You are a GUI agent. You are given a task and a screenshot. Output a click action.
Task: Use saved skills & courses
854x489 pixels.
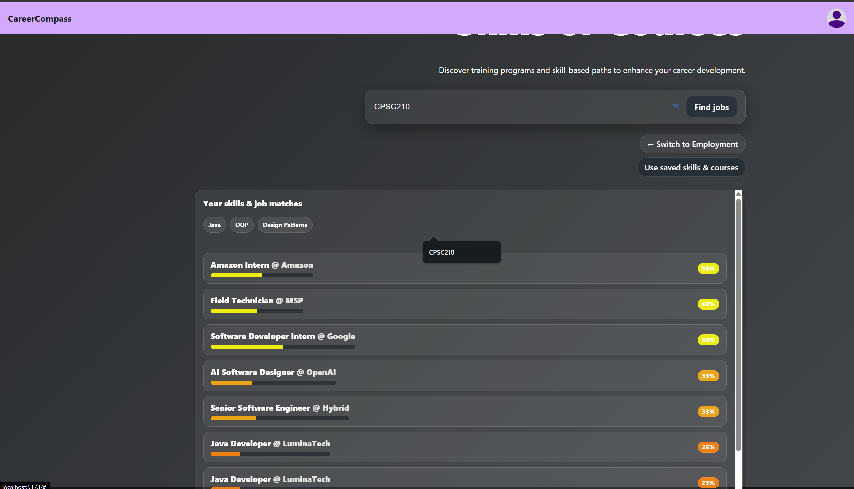(691, 167)
